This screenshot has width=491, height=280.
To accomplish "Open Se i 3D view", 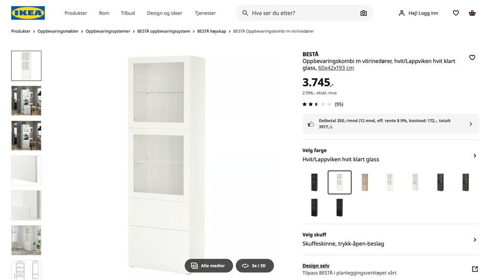I will point(255,266).
